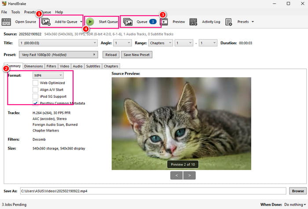308x209 pixels.
Task: Click the Save As file path field
Action: tap(153, 191)
